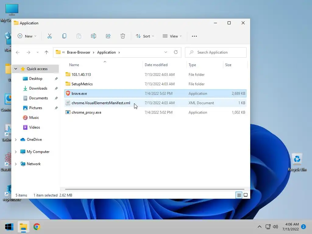Show hidden breadcrumb path chevrons

[x=63, y=52]
